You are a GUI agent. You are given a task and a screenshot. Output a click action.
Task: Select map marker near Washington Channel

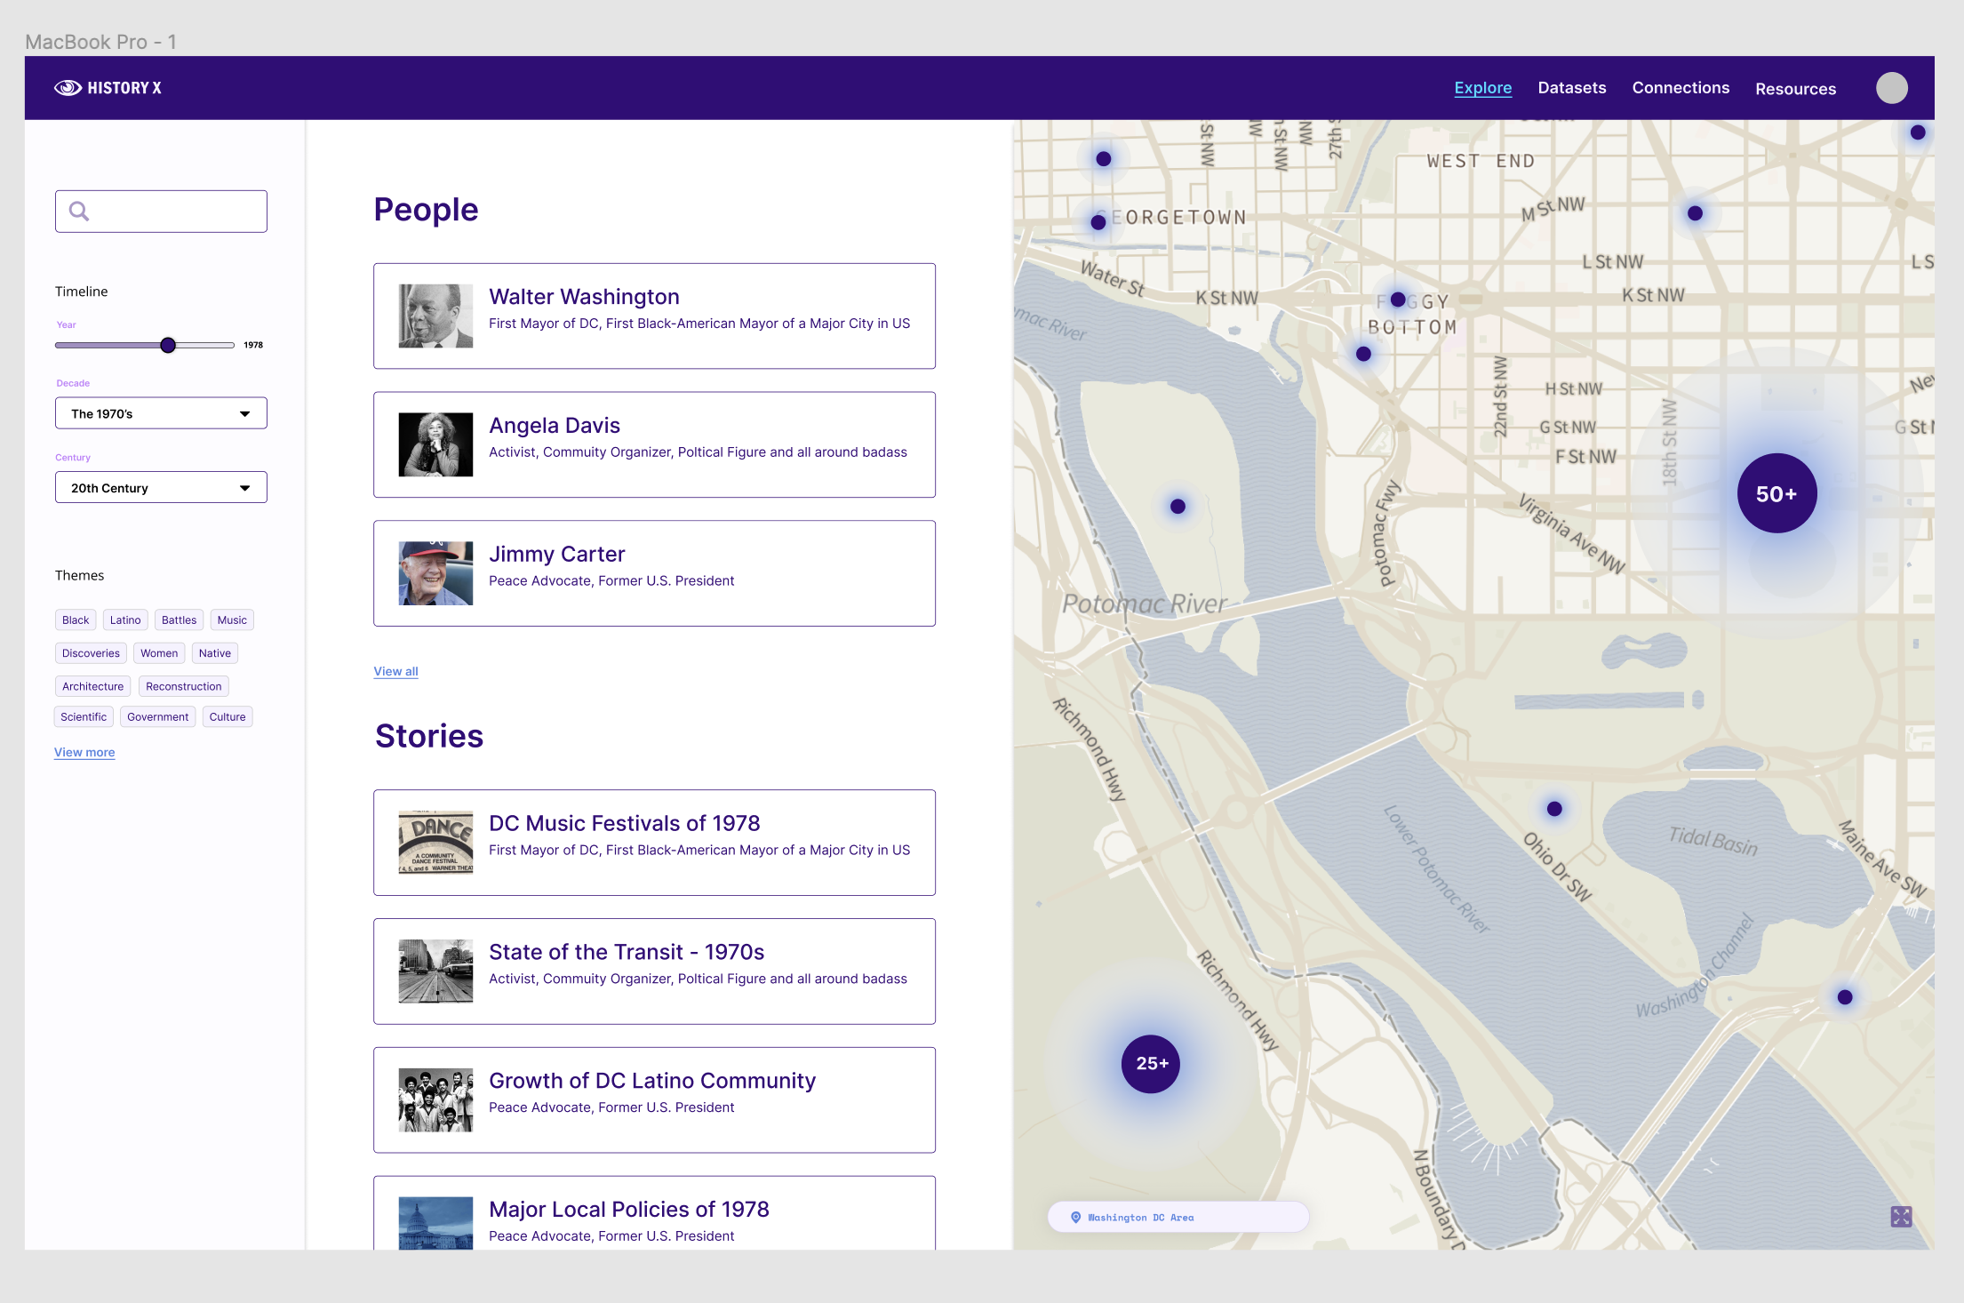(1845, 997)
